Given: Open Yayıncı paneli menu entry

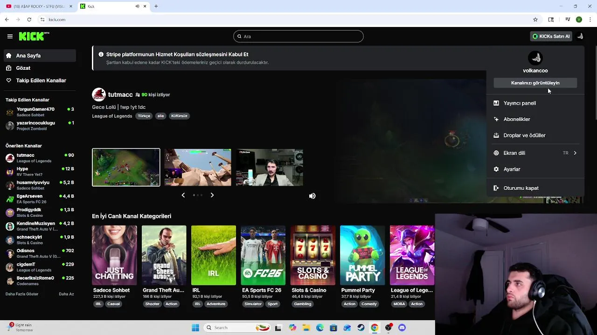Looking at the screenshot, I should point(535,103).
